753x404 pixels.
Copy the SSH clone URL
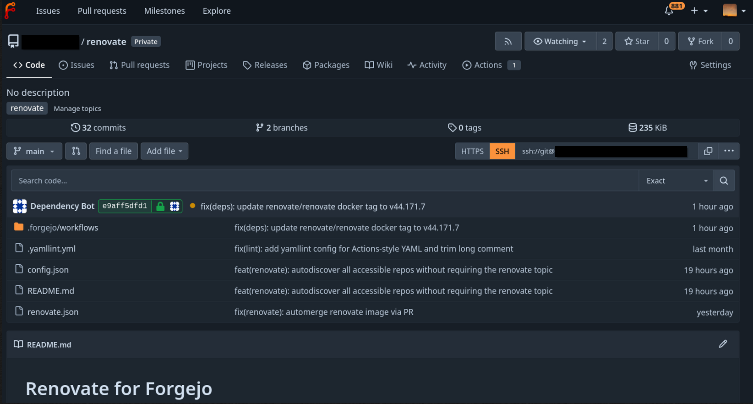point(708,151)
